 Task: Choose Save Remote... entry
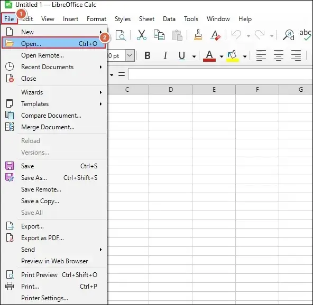click(54, 189)
